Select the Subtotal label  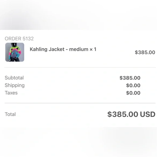point(14,78)
